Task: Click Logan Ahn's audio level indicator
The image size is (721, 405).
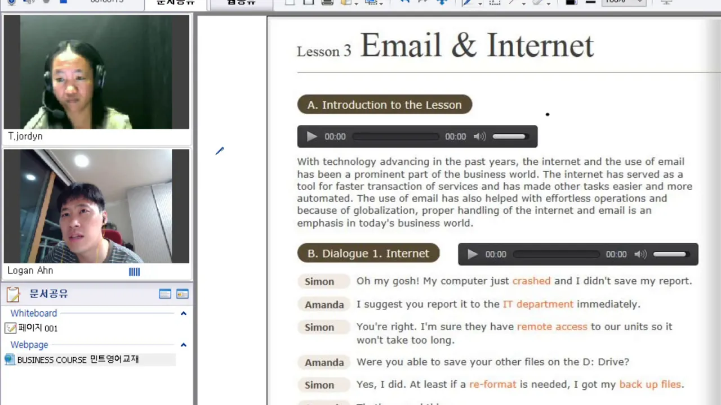Action: (x=134, y=272)
